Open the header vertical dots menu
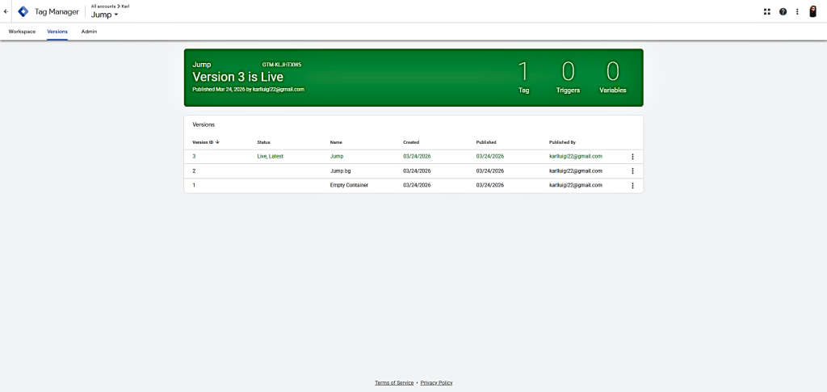Image resolution: width=827 pixels, height=392 pixels. pos(797,11)
